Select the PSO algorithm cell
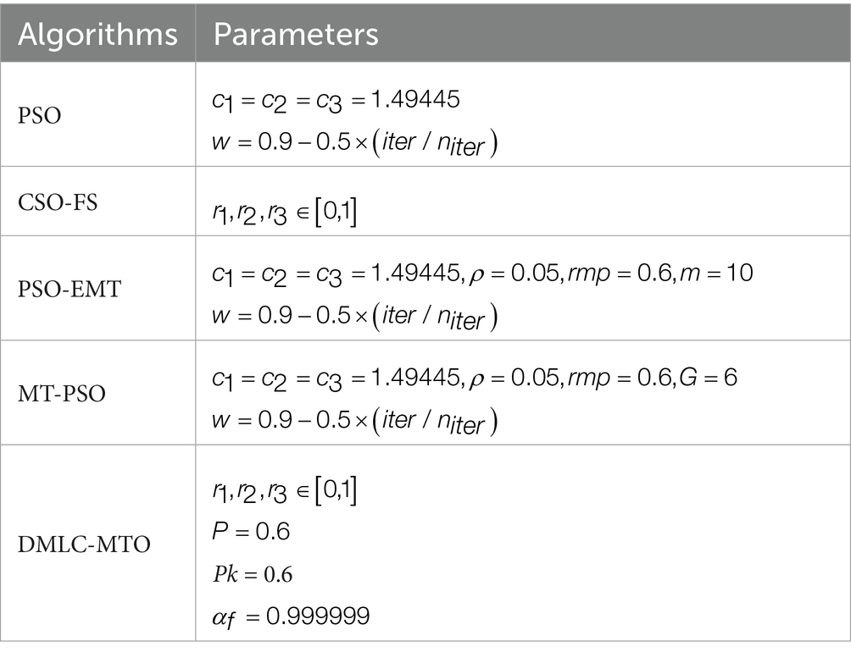This screenshot has width=851, height=663. click(x=97, y=114)
